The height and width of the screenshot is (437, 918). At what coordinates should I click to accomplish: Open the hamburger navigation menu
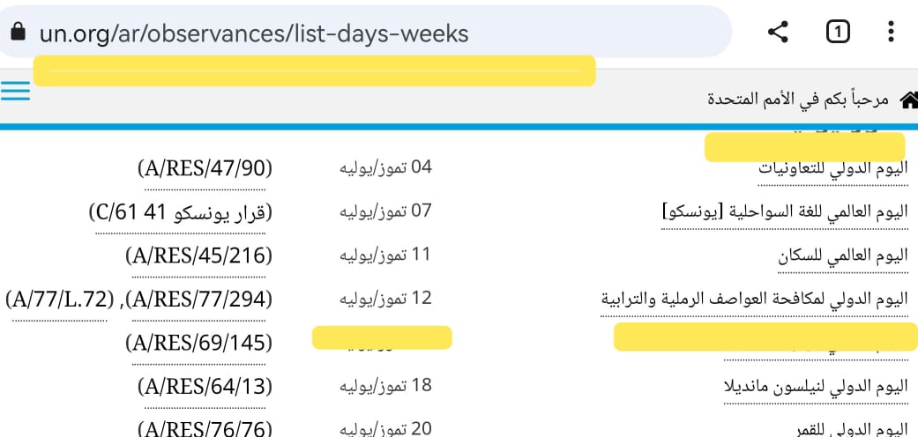(x=16, y=93)
